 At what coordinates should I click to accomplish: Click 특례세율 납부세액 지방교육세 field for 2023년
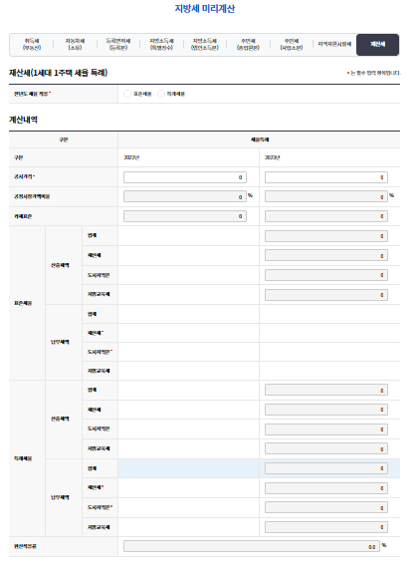point(326,527)
